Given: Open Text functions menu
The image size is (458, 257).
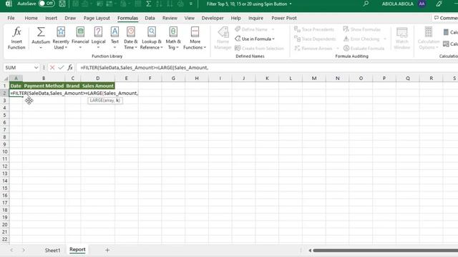Looking at the screenshot, I should point(114,38).
